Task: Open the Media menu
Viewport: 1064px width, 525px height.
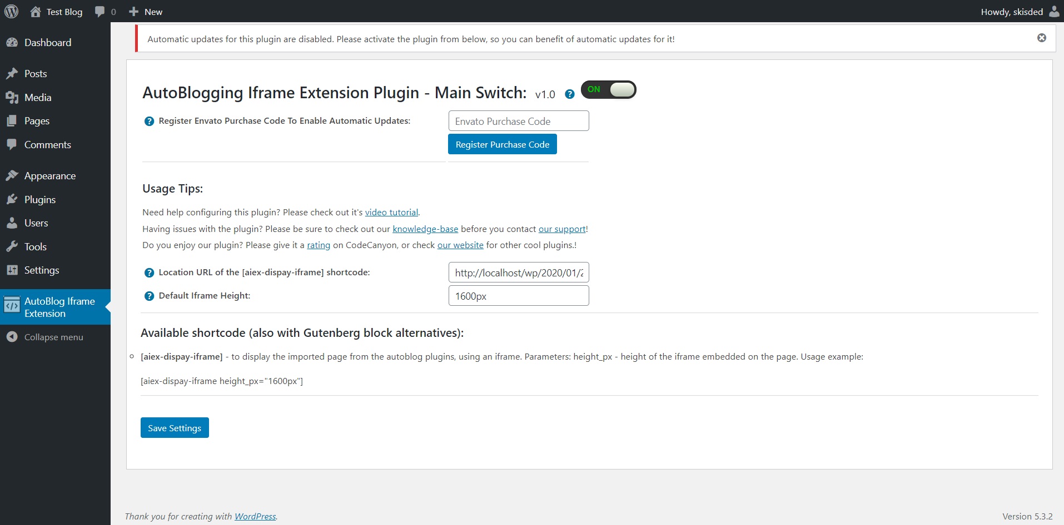Action: tap(55, 97)
